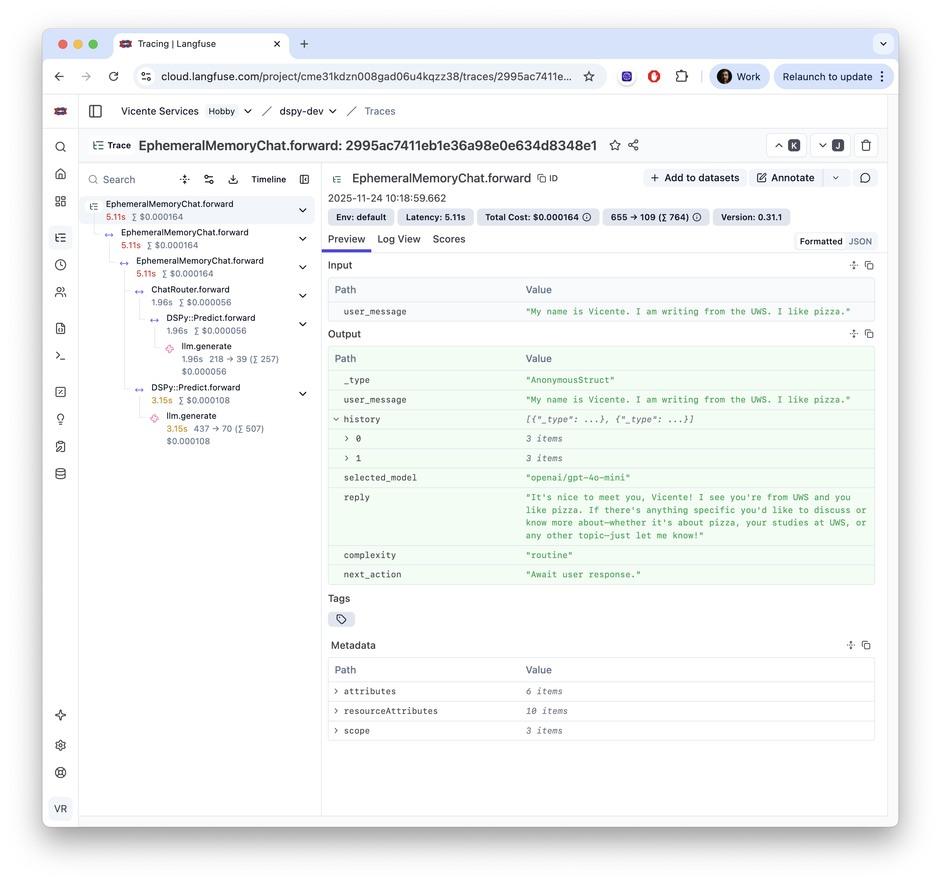Screen dimensions: 941x883
Task: Copy the trace ID
Action: (x=548, y=179)
